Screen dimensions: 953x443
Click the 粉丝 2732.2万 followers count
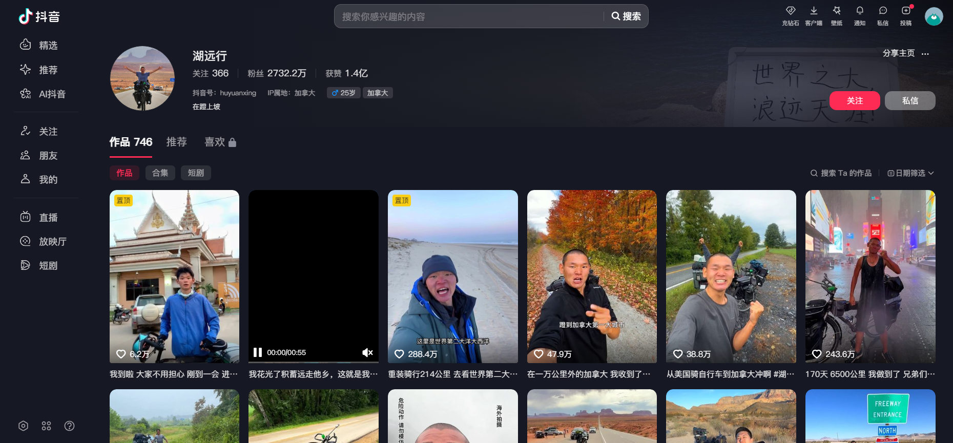click(277, 73)
